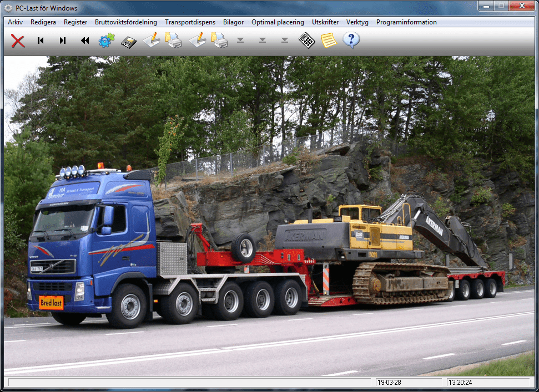Click the grayed down-arrow next to the calculator
539x392 pixels.
[x=285, y=40]
